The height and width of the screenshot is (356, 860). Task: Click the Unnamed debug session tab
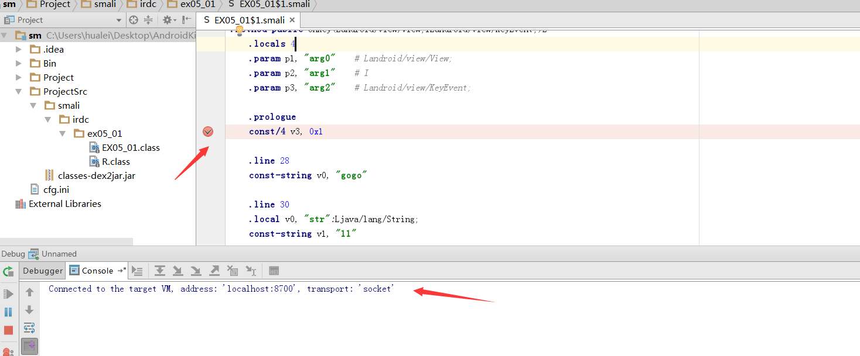pyautogui.click(x=53, y=254)
